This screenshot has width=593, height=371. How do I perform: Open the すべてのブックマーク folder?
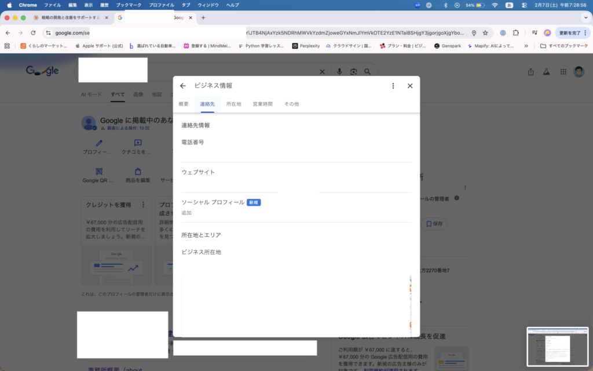[563, 46]
